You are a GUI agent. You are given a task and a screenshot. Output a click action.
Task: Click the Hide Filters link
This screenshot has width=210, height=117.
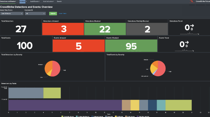pos(63,13)
